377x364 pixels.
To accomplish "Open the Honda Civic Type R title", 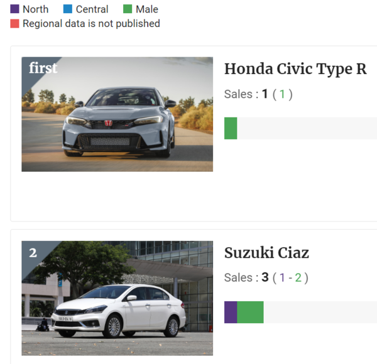I will pos(295,70).
